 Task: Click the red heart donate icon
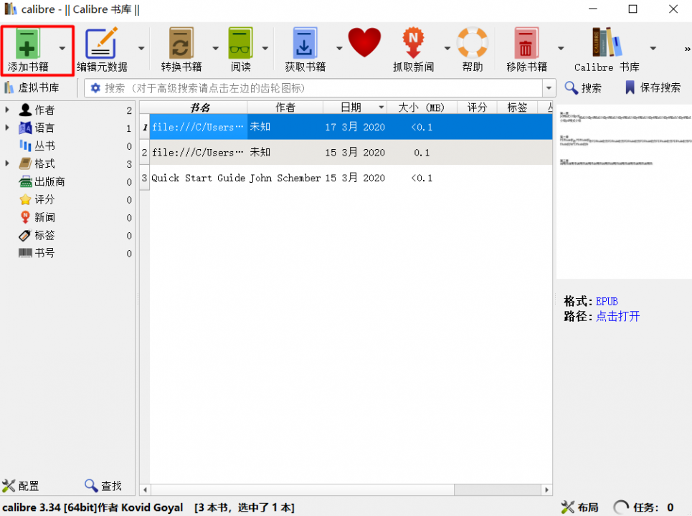tap(364, 42)
